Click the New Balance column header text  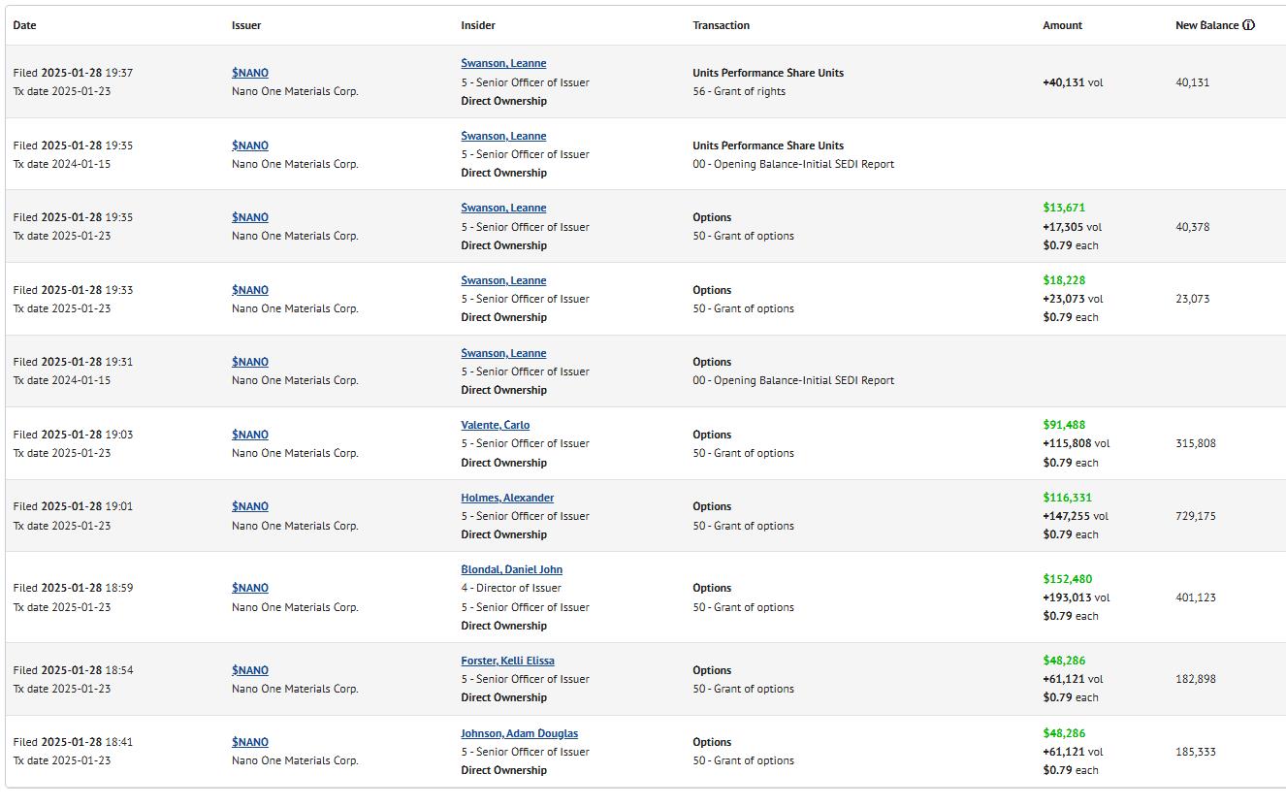pos(1206,25)
